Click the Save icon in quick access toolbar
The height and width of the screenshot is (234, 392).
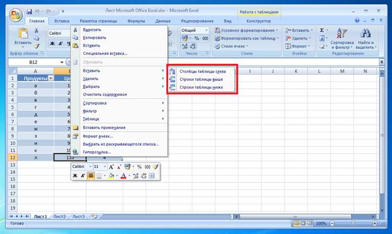click(29, 11)
